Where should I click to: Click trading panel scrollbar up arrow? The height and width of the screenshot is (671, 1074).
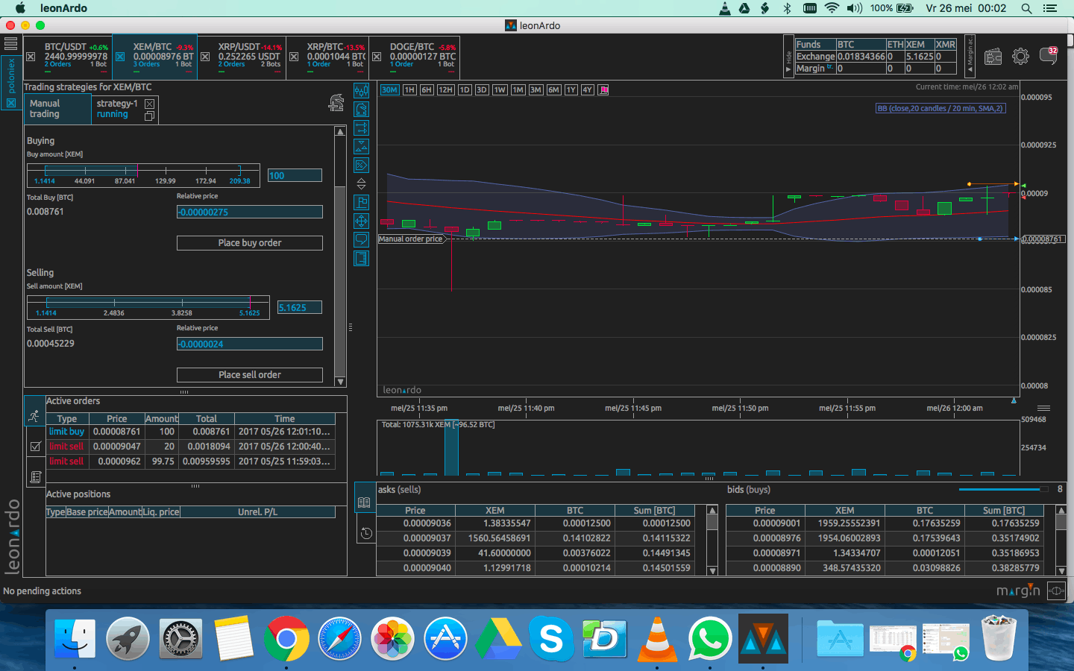pos(340,131)
